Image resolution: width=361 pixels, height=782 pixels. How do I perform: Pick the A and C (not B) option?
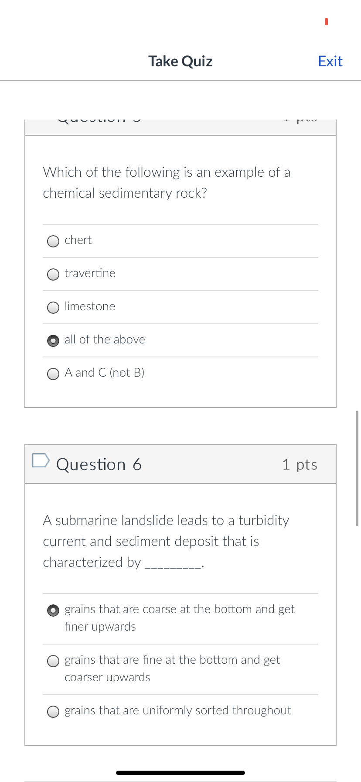(53, 374)
